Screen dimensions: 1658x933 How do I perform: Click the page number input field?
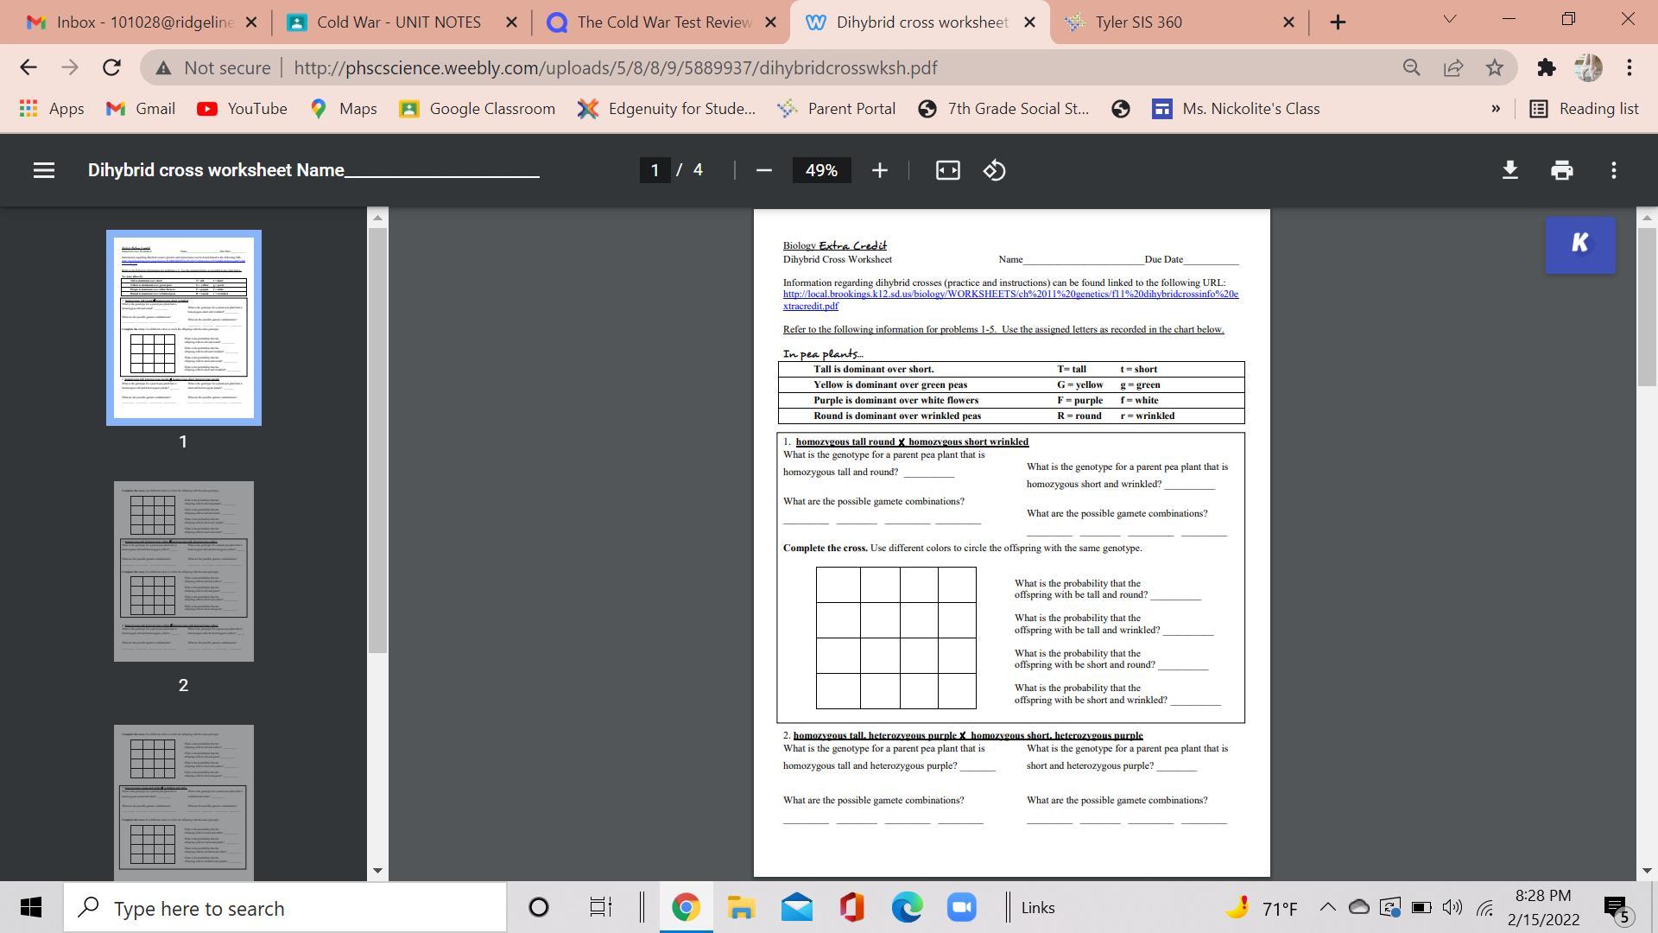coord(655,170)
